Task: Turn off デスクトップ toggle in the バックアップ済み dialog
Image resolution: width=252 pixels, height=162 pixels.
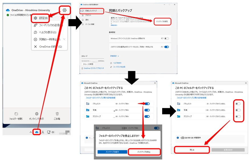Action: 147,116
